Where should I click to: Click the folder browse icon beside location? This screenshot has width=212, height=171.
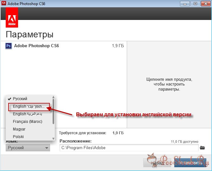(x=202, y=148)
